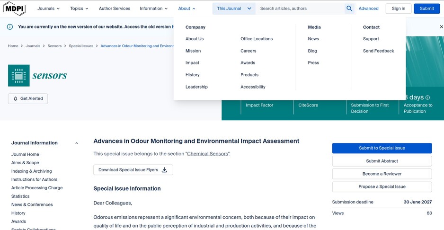Go to the Special Issues breadcrumb
Image resolution: width=444 pixels, height=230 pixels.
(x=81, y=46)
